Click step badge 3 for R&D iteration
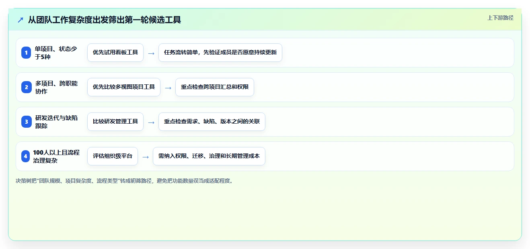The height and width of the screenshot is (249, 530). (26, 122)
